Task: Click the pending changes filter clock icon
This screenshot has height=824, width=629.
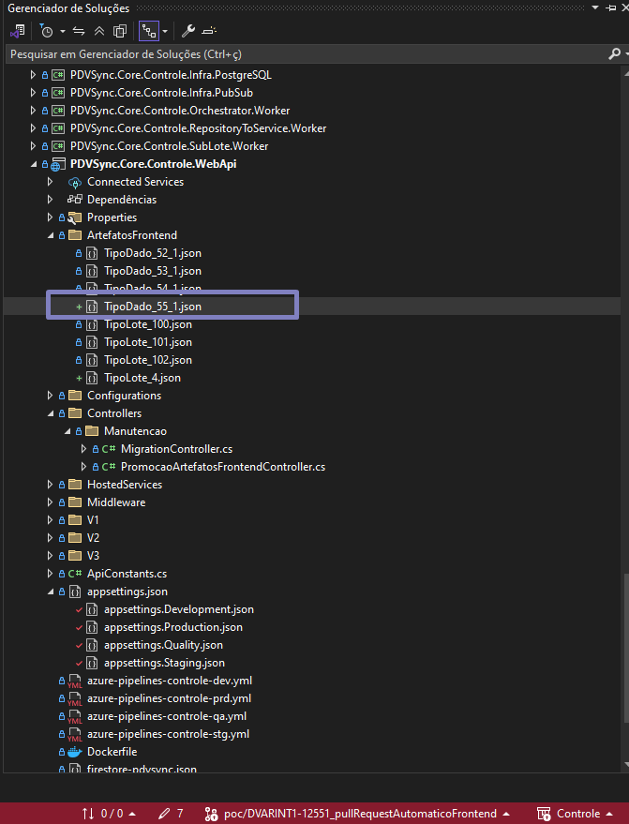Action: 45,30
